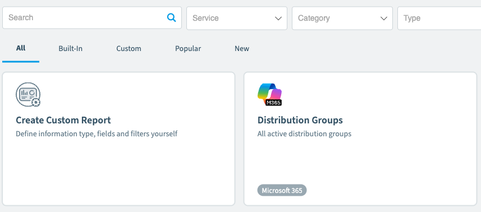The width and height of the screenshot is (481, 212).
Task: Switch to the Built-In tab
Action: (71, 48)
